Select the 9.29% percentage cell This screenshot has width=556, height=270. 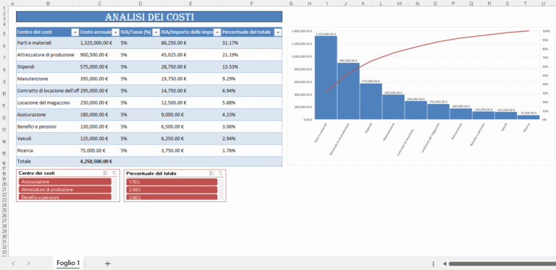pos(251,79)
